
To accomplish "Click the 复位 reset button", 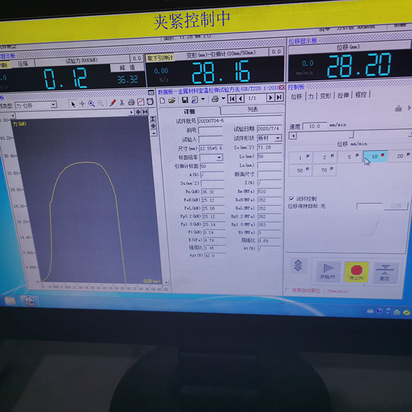I will point(385,271).
